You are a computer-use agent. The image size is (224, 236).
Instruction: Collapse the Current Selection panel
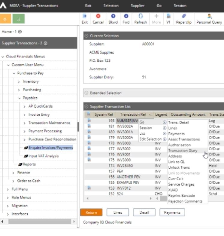point(86,36)
